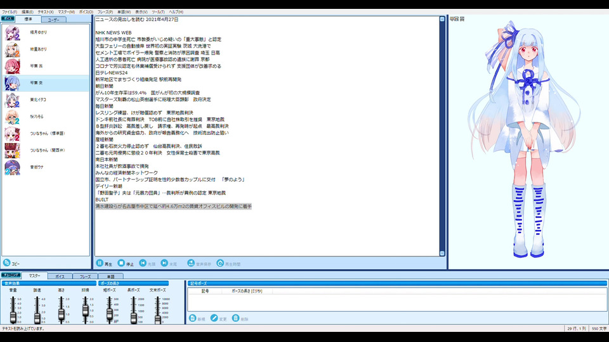Pick the 東北イタコ voice avatar
Screen dimensions: 609x342
(13, 100)
